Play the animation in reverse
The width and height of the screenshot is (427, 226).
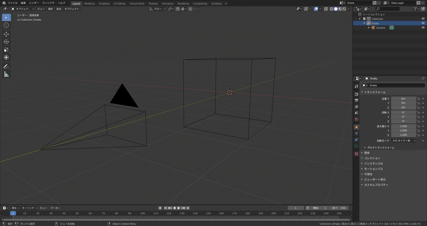coord(174,208)
